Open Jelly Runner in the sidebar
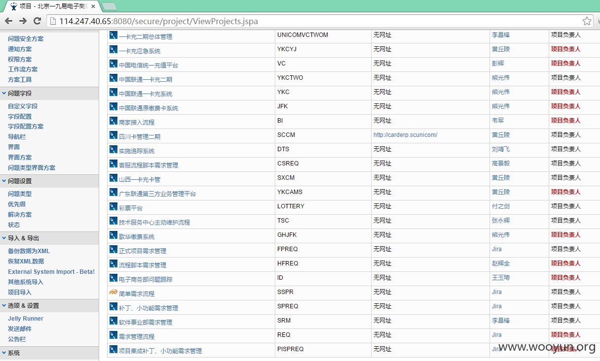Viewport: 600px width, 361px height. tap(26, 319)
